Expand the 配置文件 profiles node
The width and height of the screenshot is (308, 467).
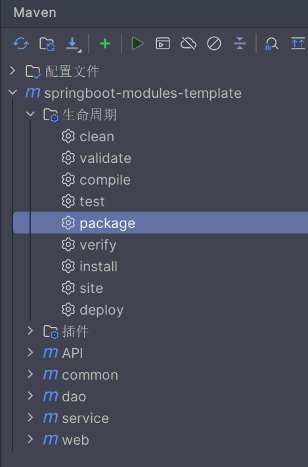tap(12, 71)
